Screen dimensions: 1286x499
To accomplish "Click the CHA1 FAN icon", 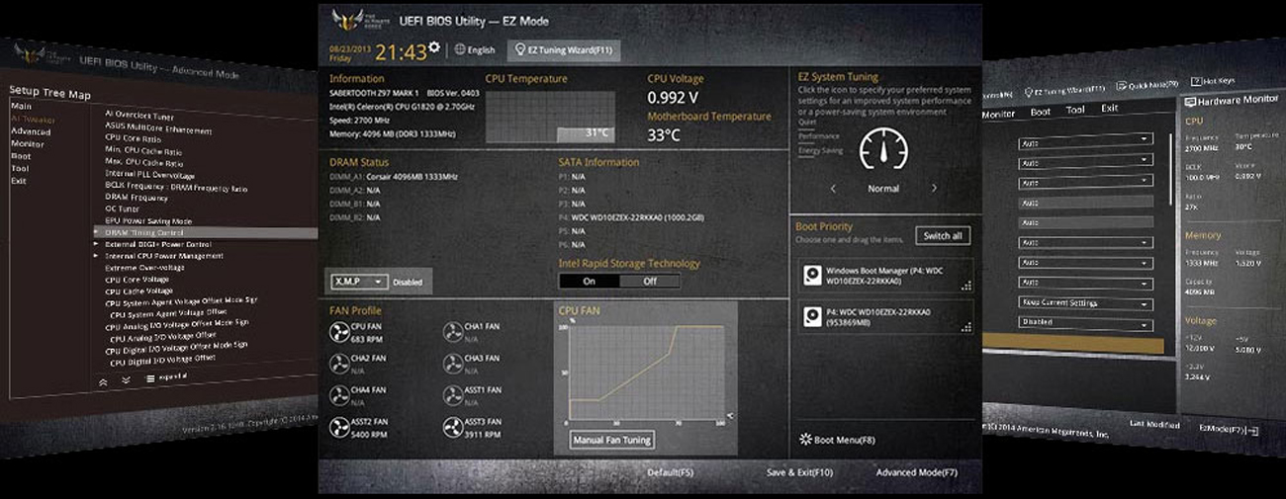I will [x=452, y=332].
